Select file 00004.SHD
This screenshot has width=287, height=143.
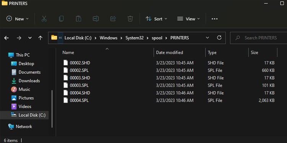[x=80, y=93]
